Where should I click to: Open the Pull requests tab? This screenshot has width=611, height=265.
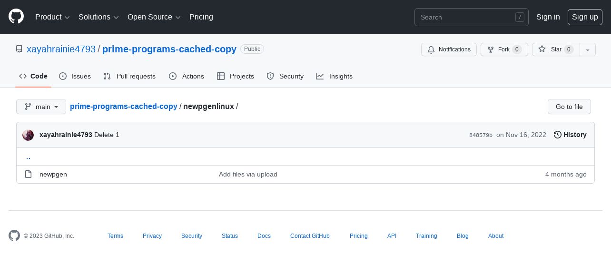129,76
